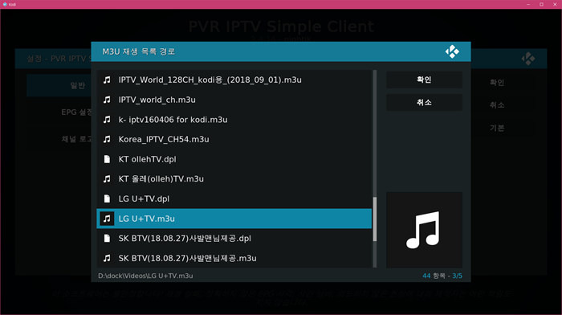This screenshot has width=562, height=315.
Task: Open the 채널 로고 tab in settings
Action: pos(59,139)
